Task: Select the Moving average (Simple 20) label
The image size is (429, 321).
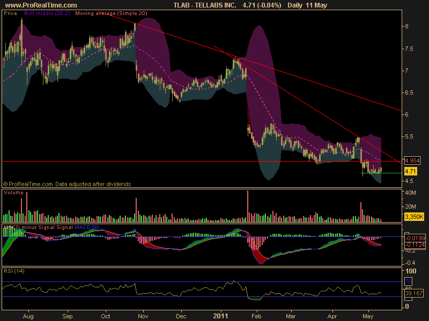Action: point(111,13)
